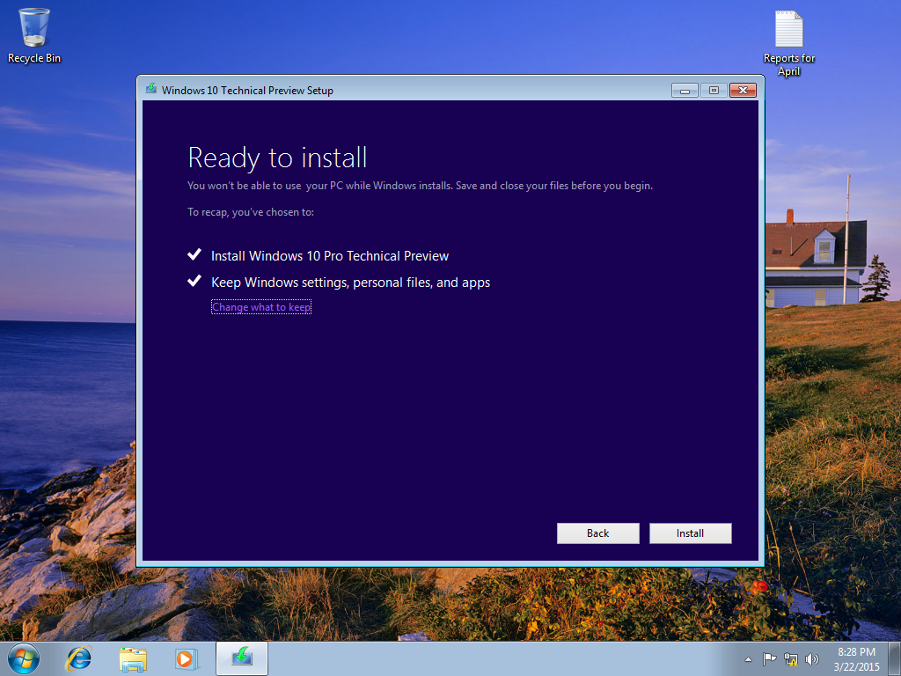Click the setup icon in the title bar
Viewport: 901px width, 676px height.
tap(151, 89)
